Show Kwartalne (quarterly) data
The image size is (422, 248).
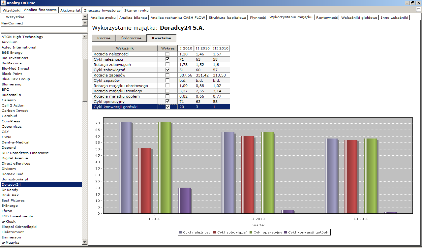[162, 38]
